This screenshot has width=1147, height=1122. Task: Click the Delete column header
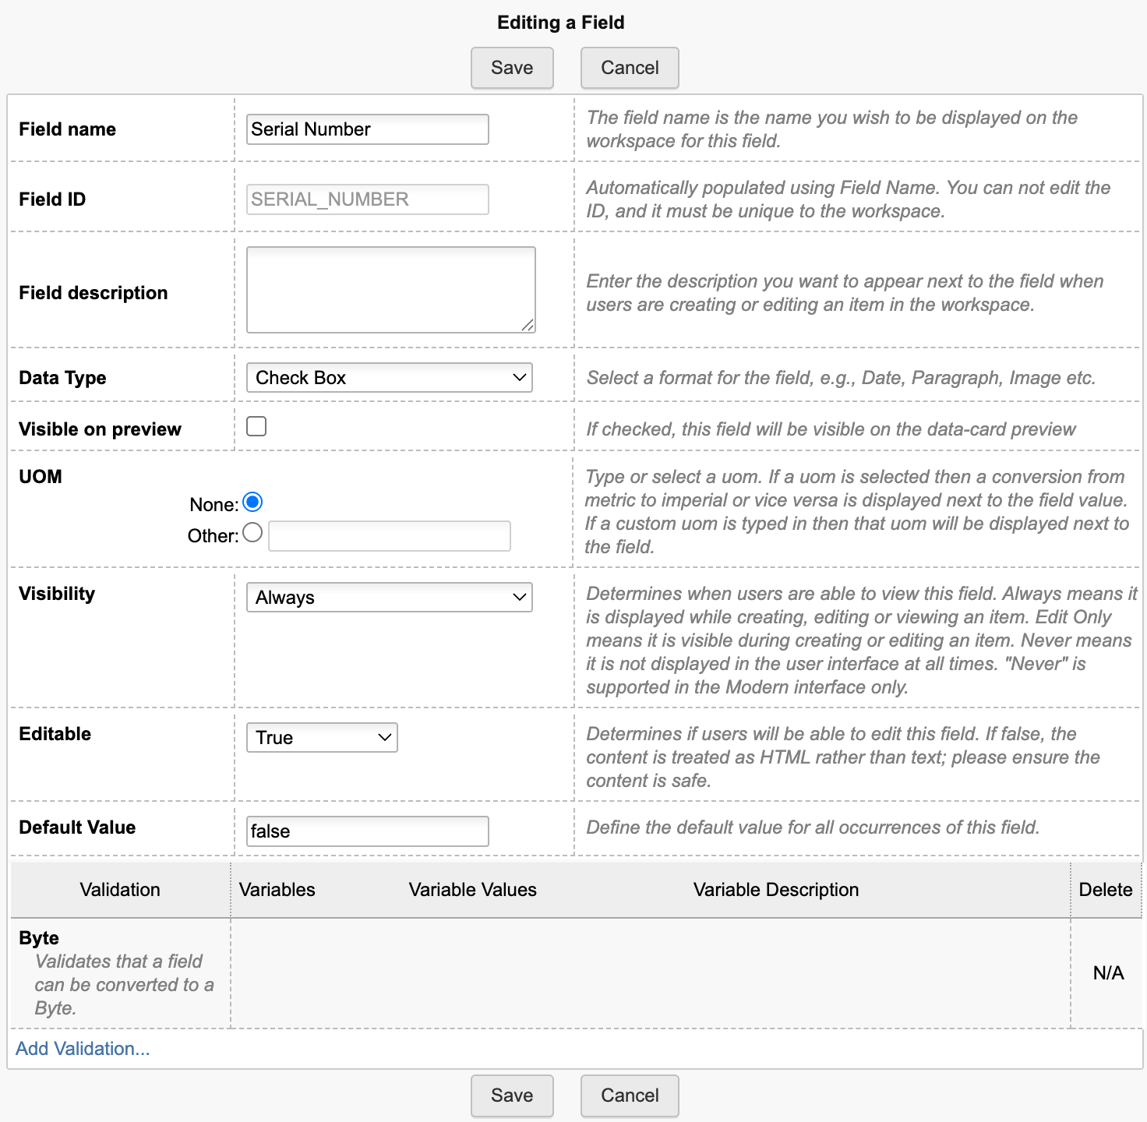click(x=1105, y=890)
